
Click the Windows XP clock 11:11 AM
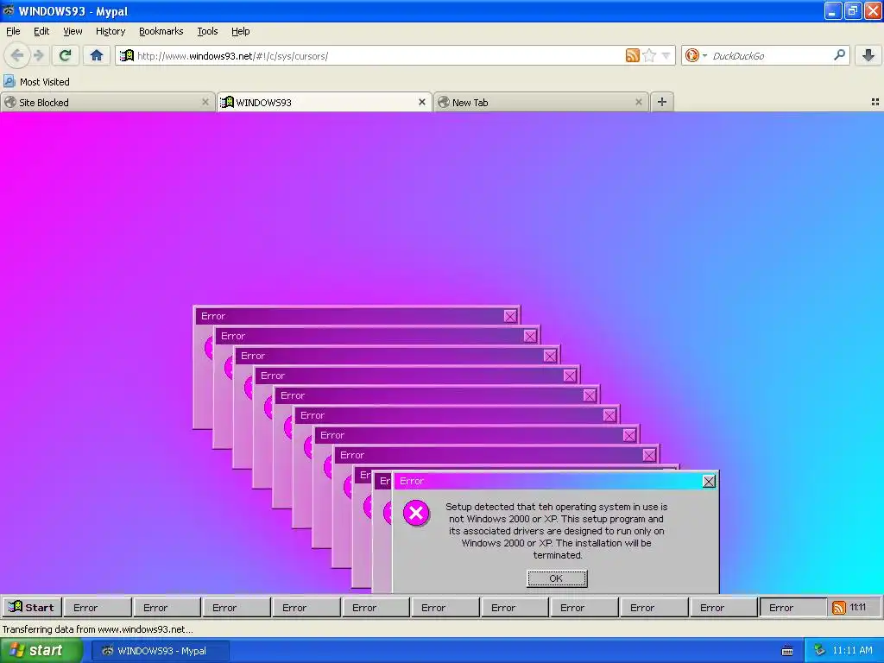click(852, 651)
